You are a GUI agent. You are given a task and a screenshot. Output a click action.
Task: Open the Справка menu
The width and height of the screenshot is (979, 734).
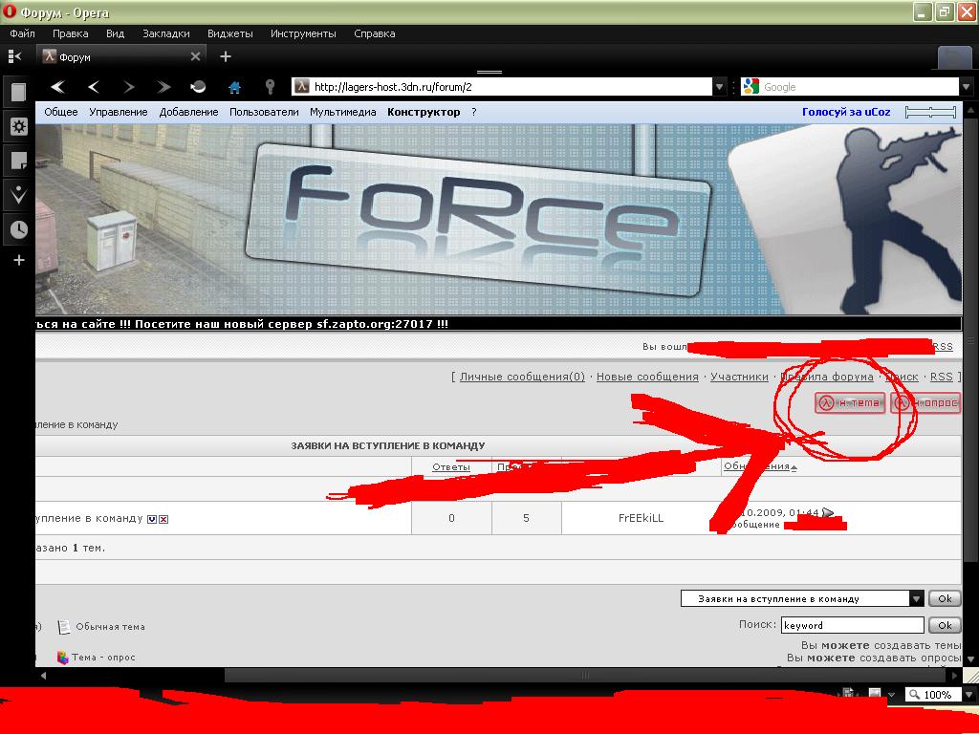375,33
